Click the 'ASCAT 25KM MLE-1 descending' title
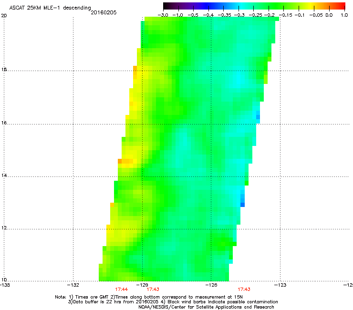The width and height of the screenshot is (353, 310). [50, 8]
